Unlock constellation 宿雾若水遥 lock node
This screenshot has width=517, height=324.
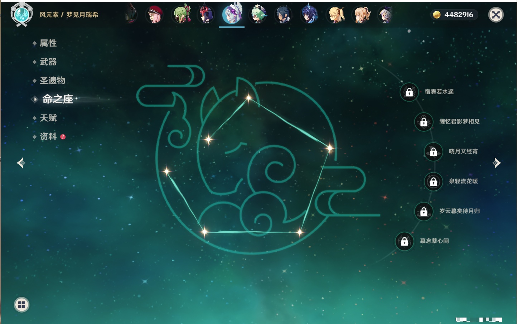[x=409, y=92]
